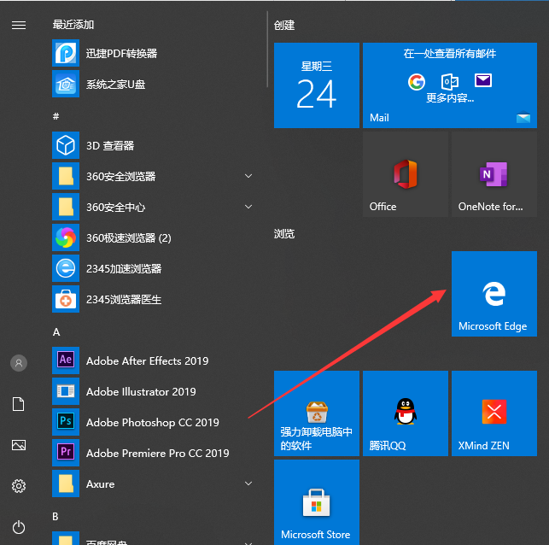549x545 pixels.
Task: Open the Microsoft Store tile
Action: [x=317, y=502]
